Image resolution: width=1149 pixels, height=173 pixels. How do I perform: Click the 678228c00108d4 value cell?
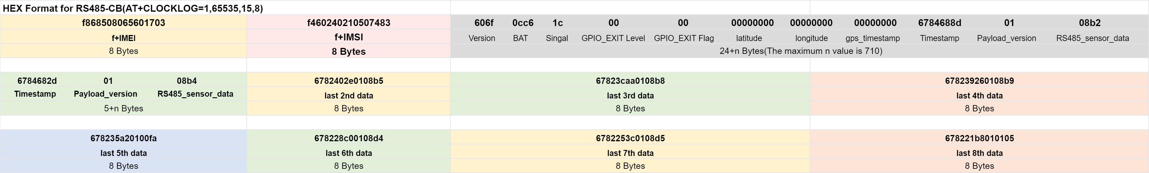(x=348, y=138)
